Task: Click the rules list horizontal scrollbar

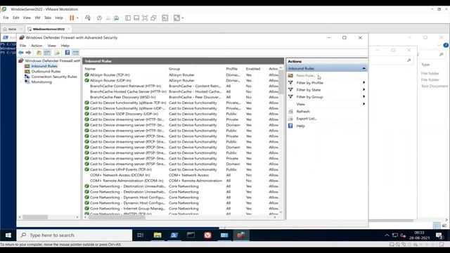Action: (117, 217)
